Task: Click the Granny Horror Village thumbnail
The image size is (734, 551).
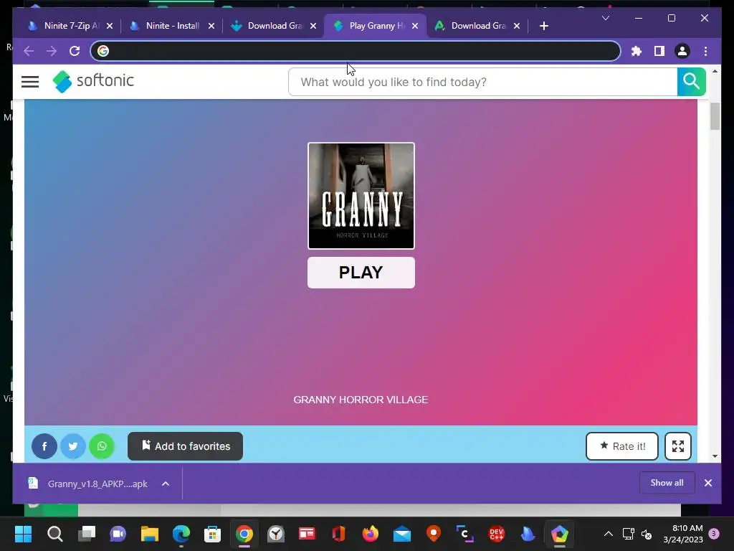Action: 361,196
